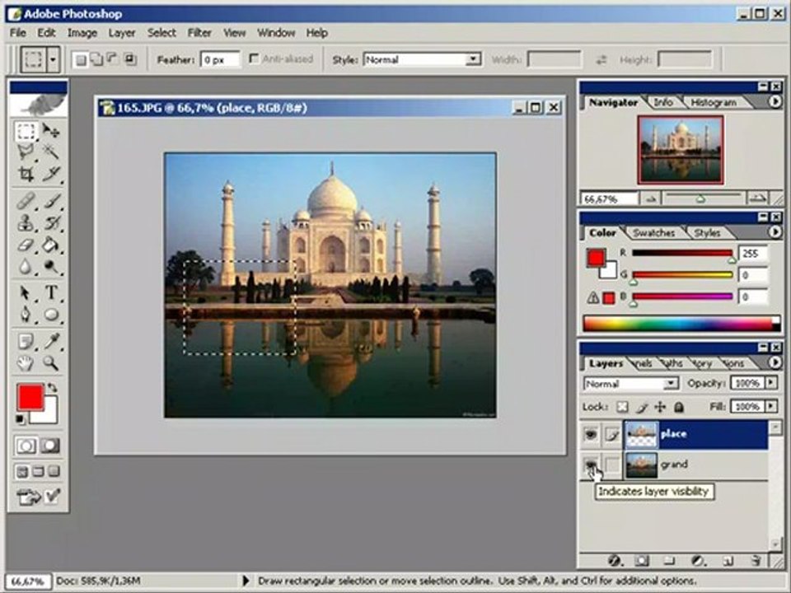Toggle link box on grand layer
This screenshot has height=593, width=791.
tap(612, 465)
